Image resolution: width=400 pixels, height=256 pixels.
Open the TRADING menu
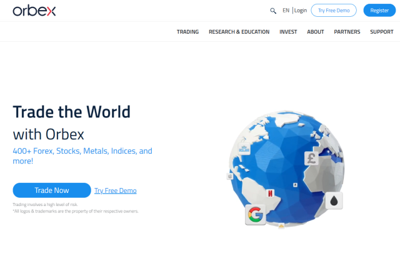pyautogui.click(x=187, y=32)
